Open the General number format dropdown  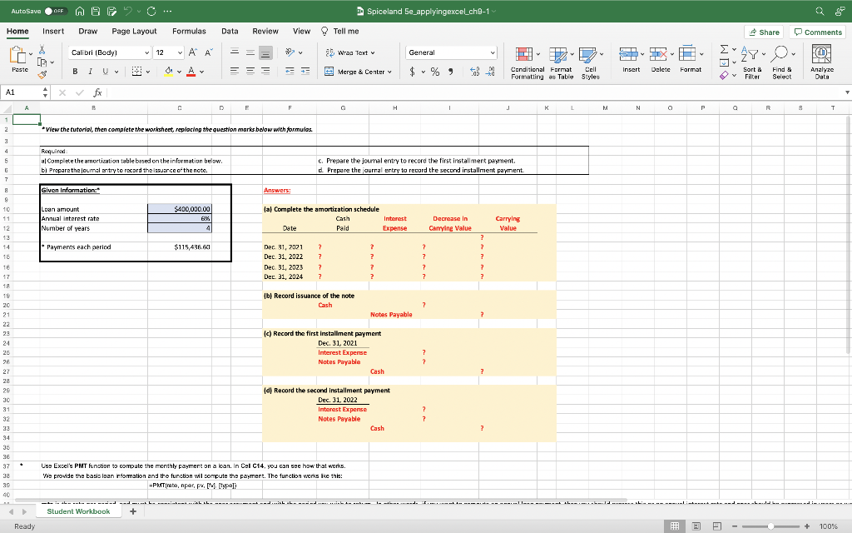[x=451, y=51]
